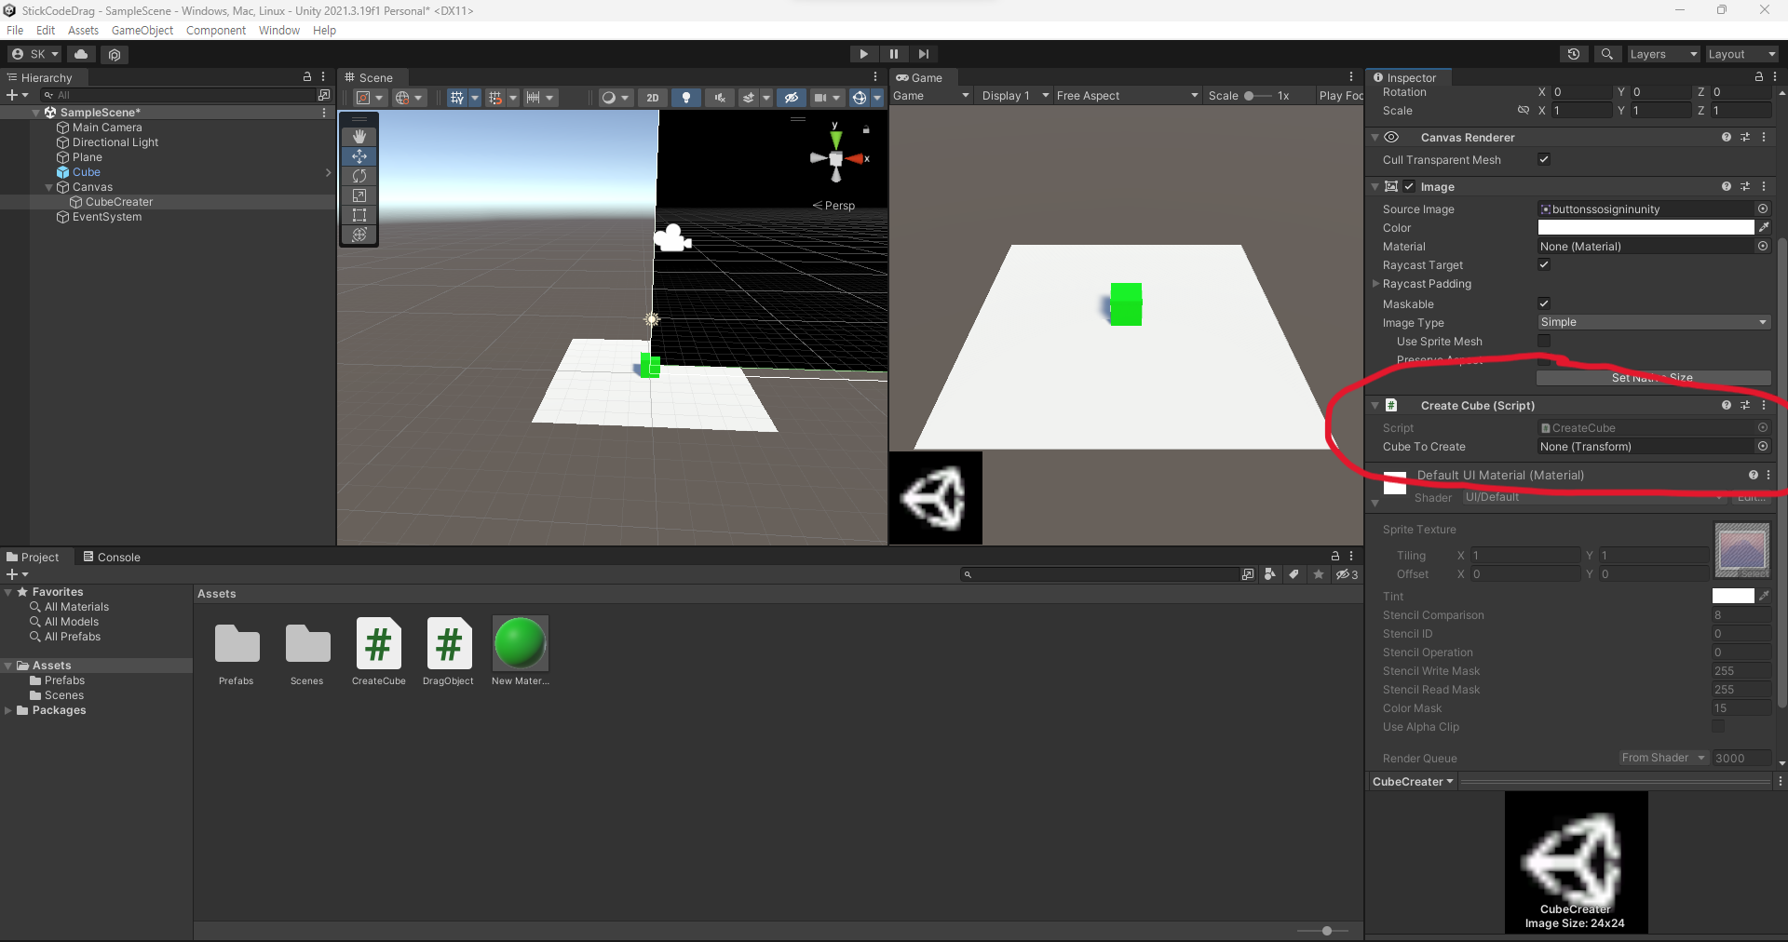The height and width of the screenshot is (942, 1788).
Task: Toggle 2D view mode in Scene
Action: [653, 98]
